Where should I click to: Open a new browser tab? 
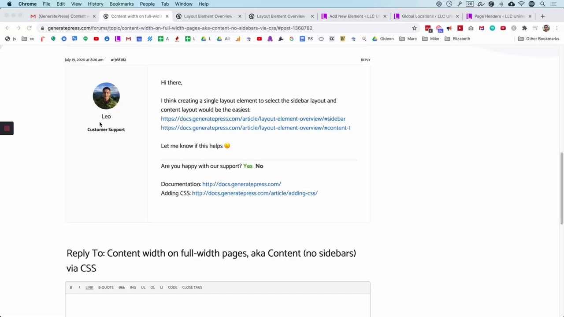coord(542,16)
